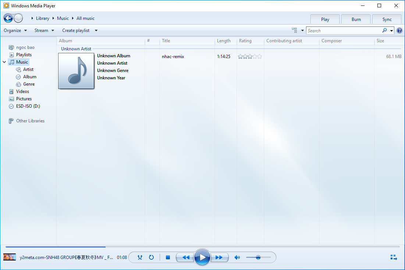Mute the volume speaker button
The image size is (405, 270).
[x=237, y=258]
